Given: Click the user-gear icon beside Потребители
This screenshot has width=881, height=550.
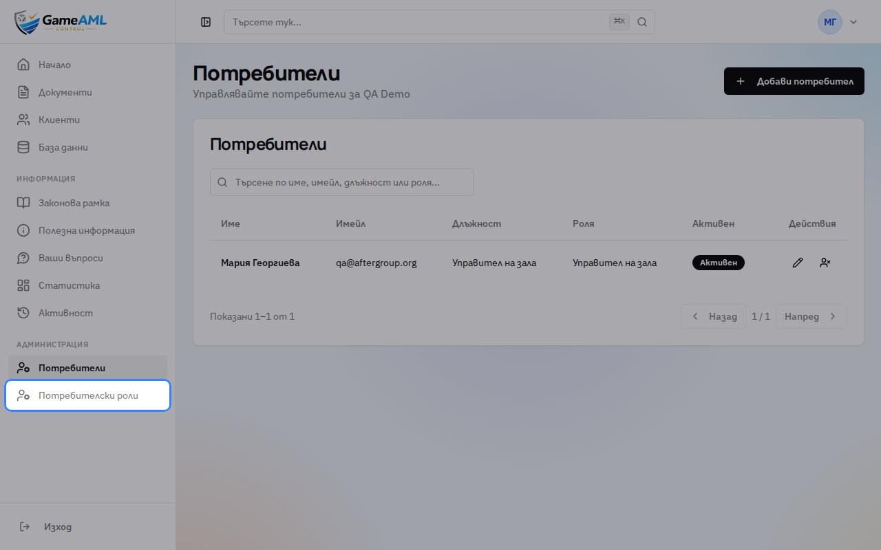Looking at the screenshot, I should pos(23,368).
